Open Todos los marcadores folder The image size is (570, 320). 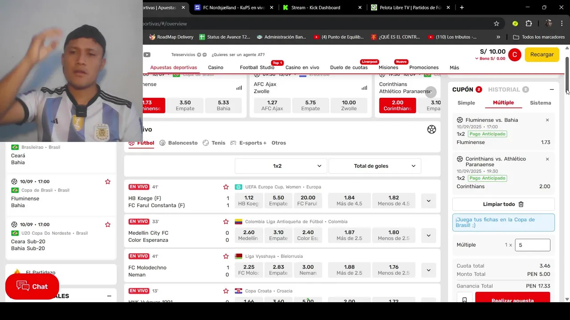coord(539,37)
